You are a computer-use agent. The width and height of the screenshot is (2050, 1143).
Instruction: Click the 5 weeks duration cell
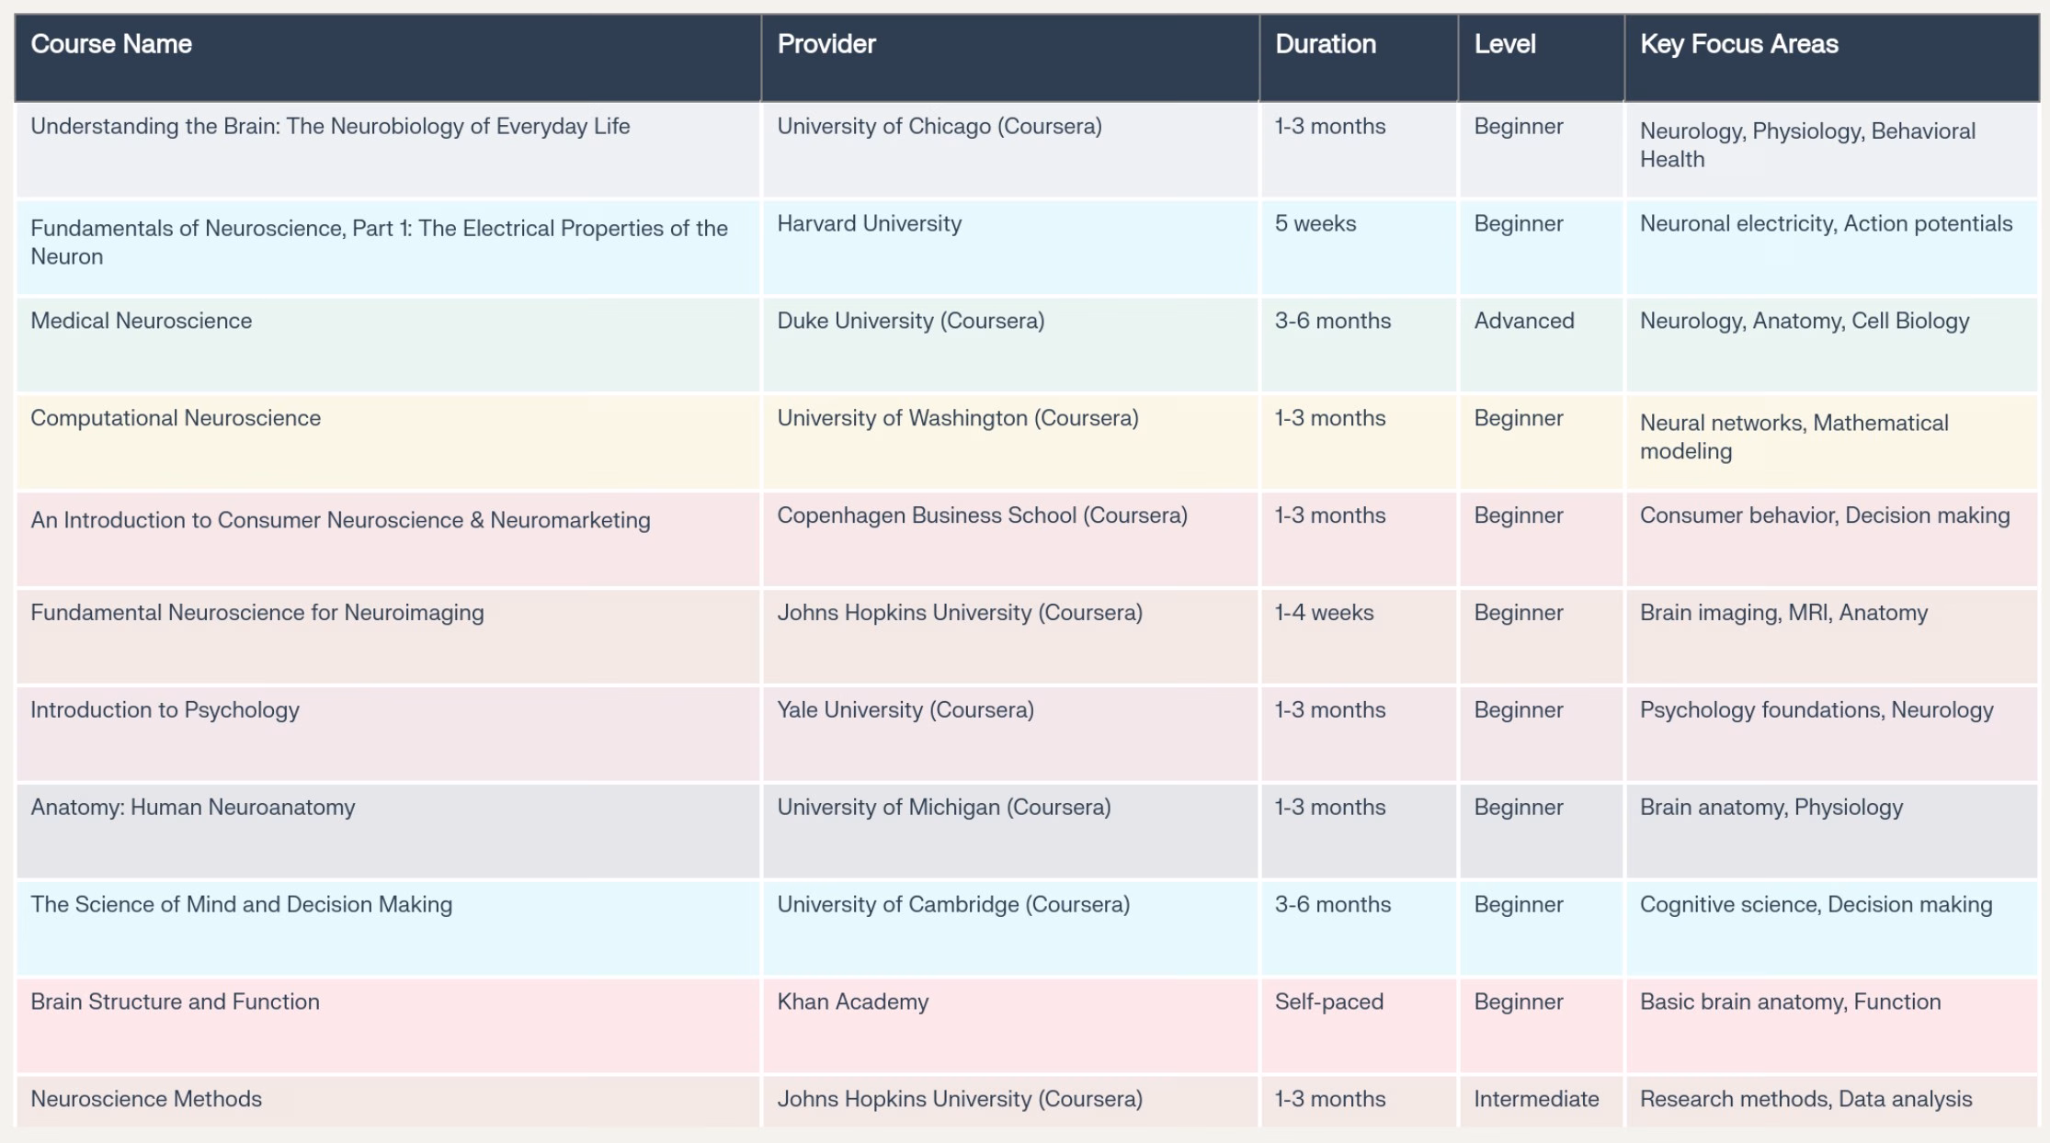pyautogui.click(x=1315, y=222)
